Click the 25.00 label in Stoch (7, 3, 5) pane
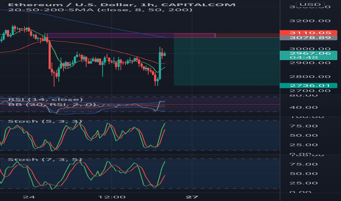Image resolution: width=341 pixels, height=201 pixels. (x=304, y=183)
